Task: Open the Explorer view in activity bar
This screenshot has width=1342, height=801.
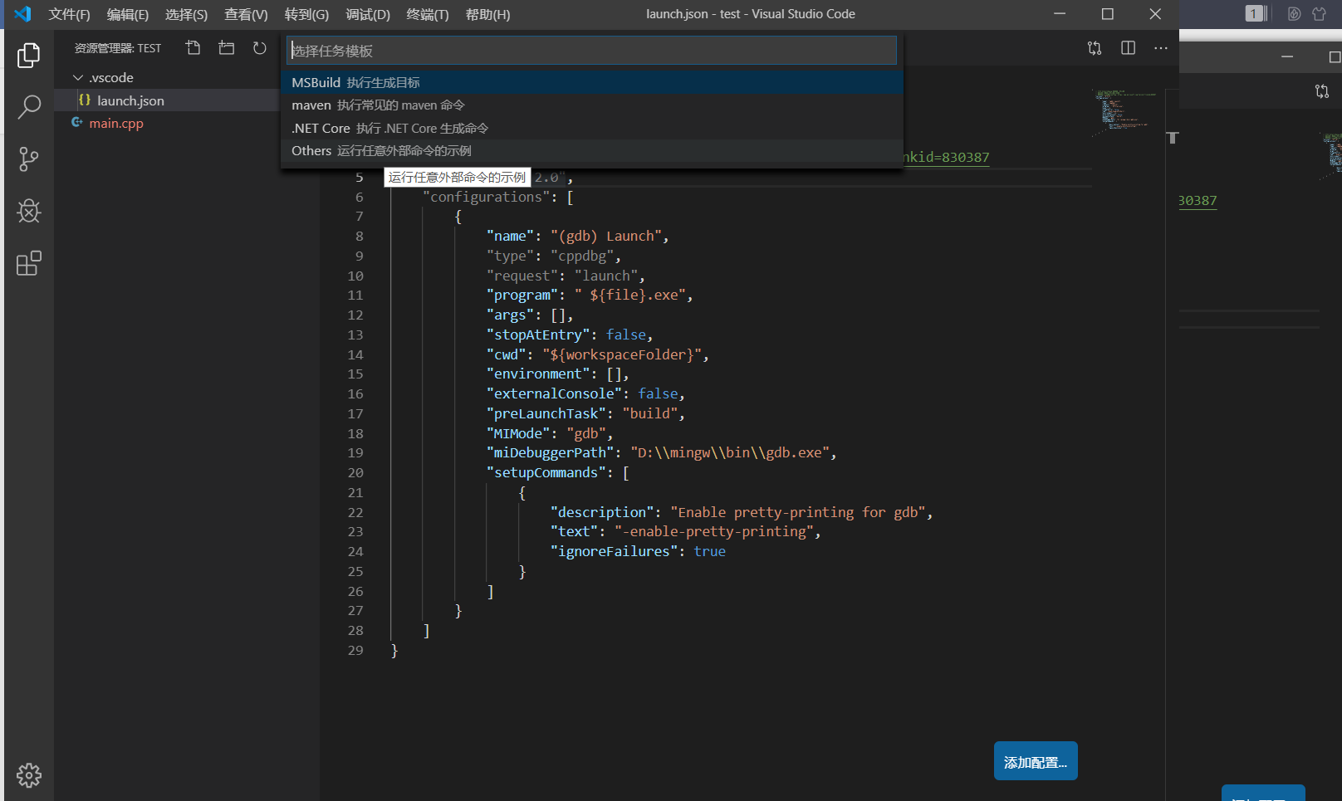Action: click(29, 55)
